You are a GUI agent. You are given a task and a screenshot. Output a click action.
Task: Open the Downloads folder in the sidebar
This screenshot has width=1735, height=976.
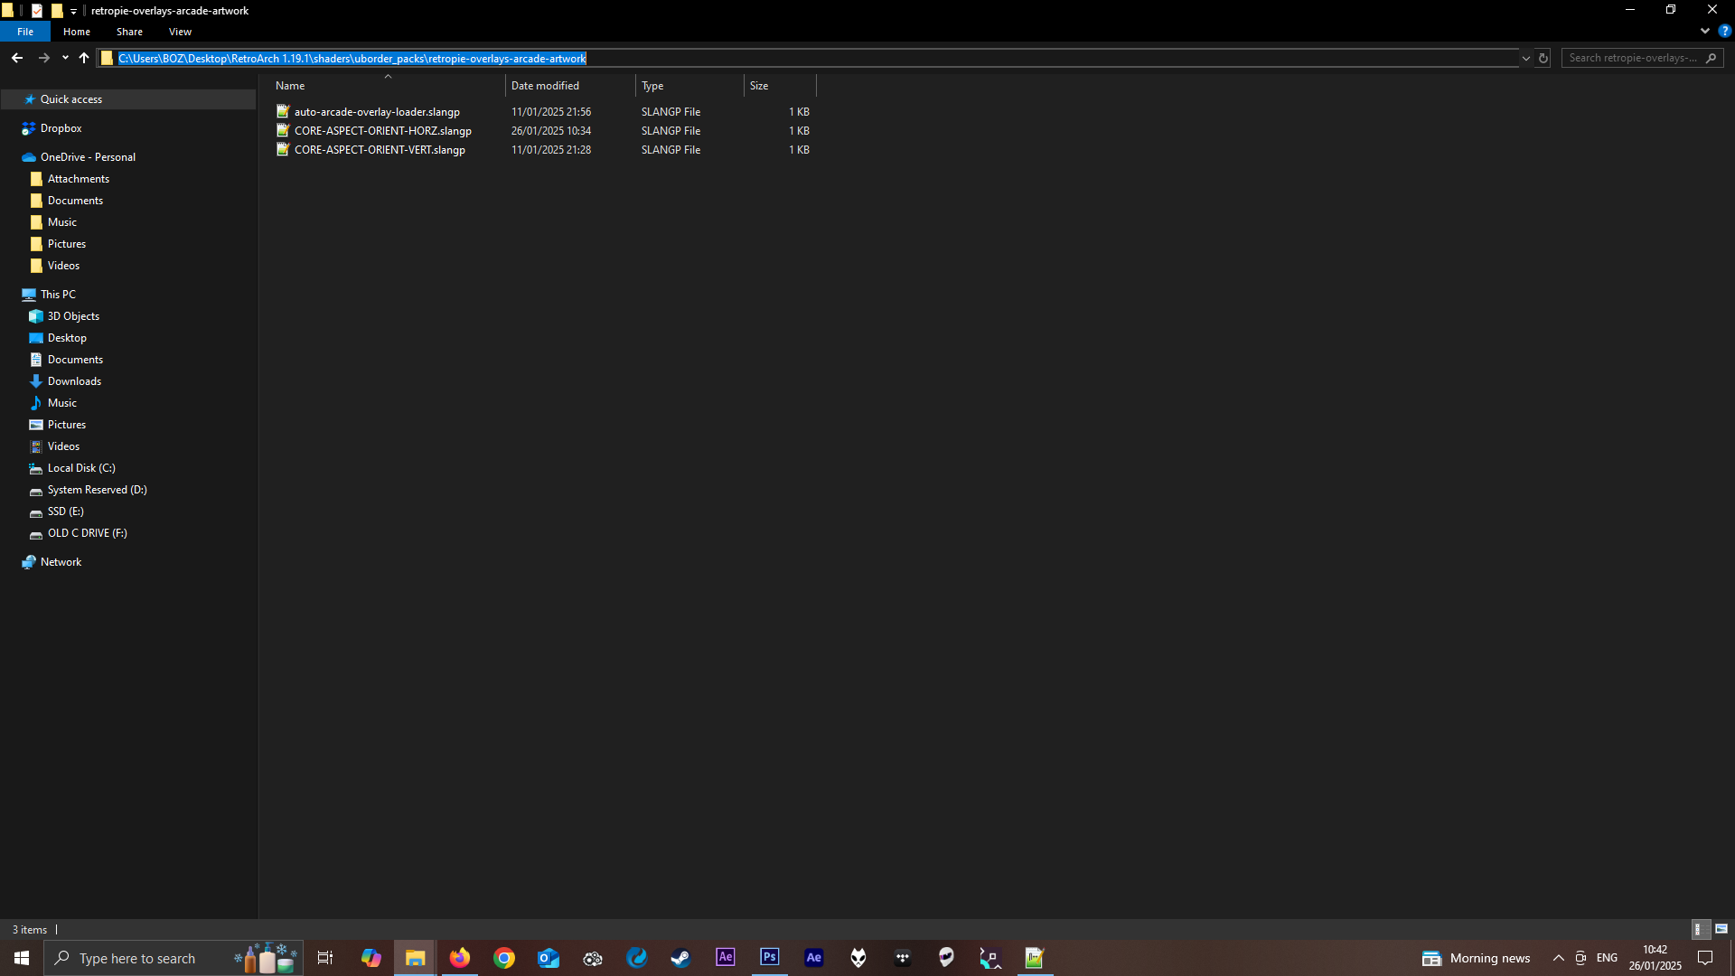point(73,380)
